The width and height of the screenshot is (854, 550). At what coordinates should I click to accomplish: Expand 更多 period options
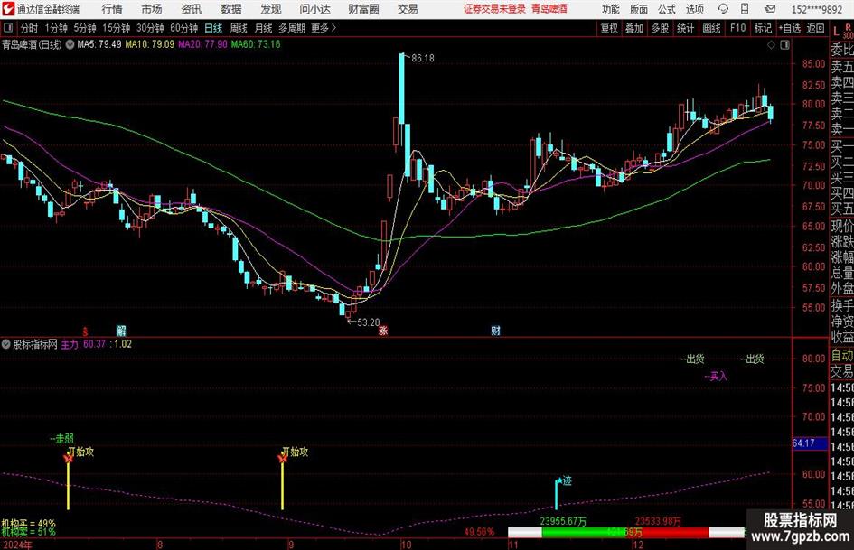click(324, 28)
